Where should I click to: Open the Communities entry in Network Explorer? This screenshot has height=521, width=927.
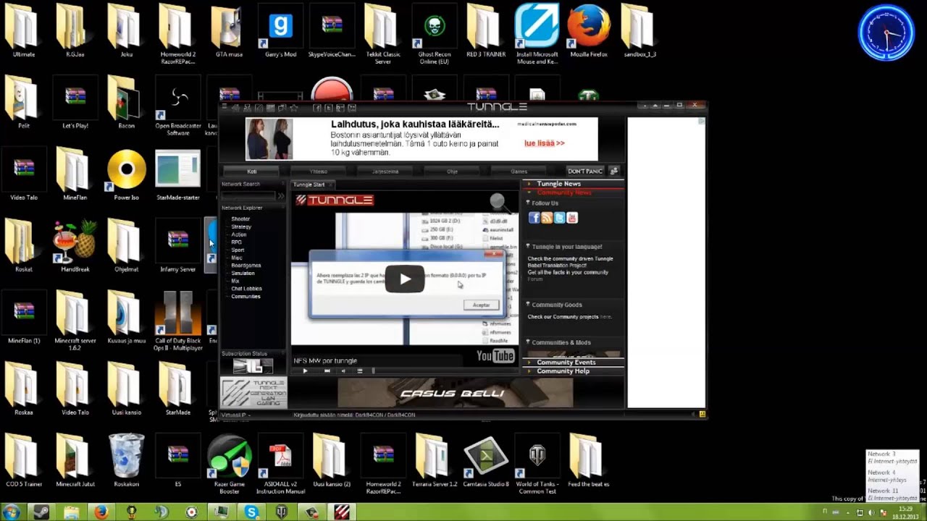pos(246,297)
